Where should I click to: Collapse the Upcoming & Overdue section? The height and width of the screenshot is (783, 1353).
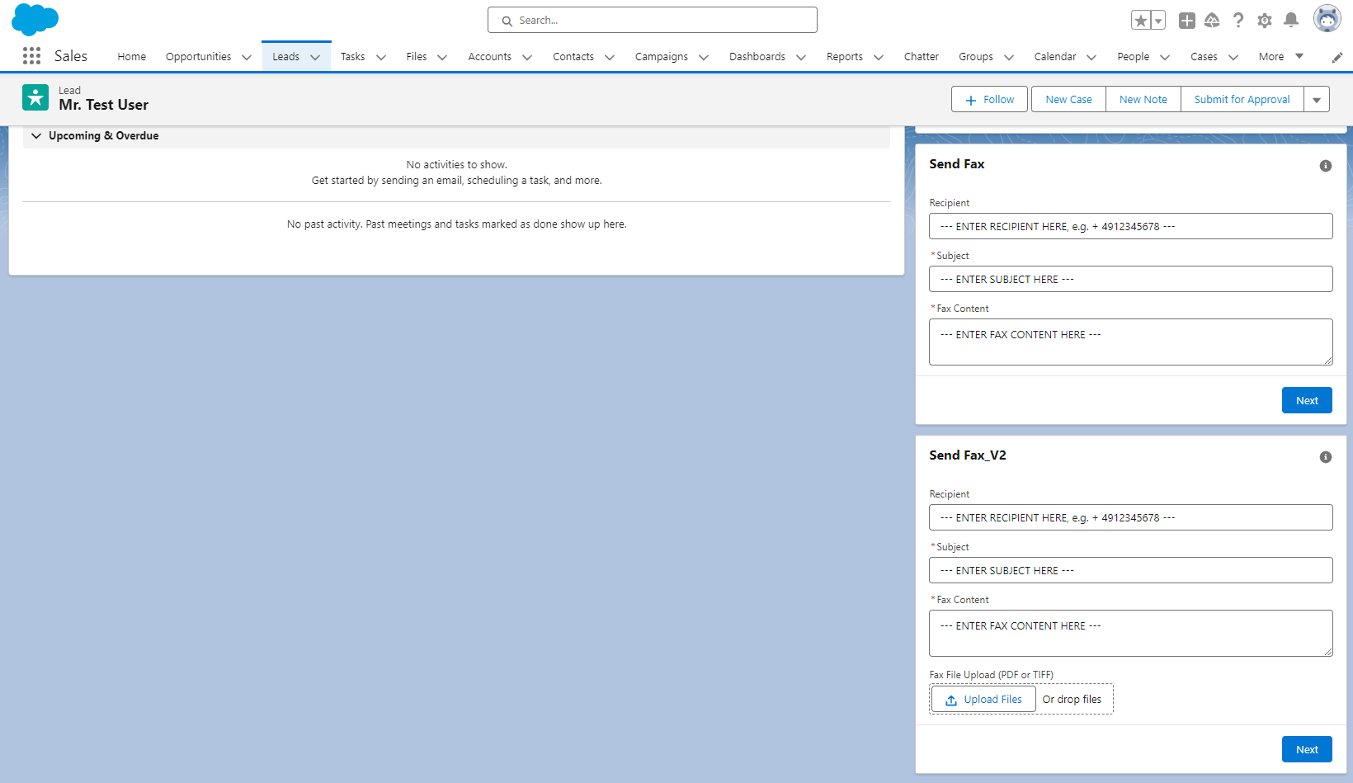(x=36, y=136)
